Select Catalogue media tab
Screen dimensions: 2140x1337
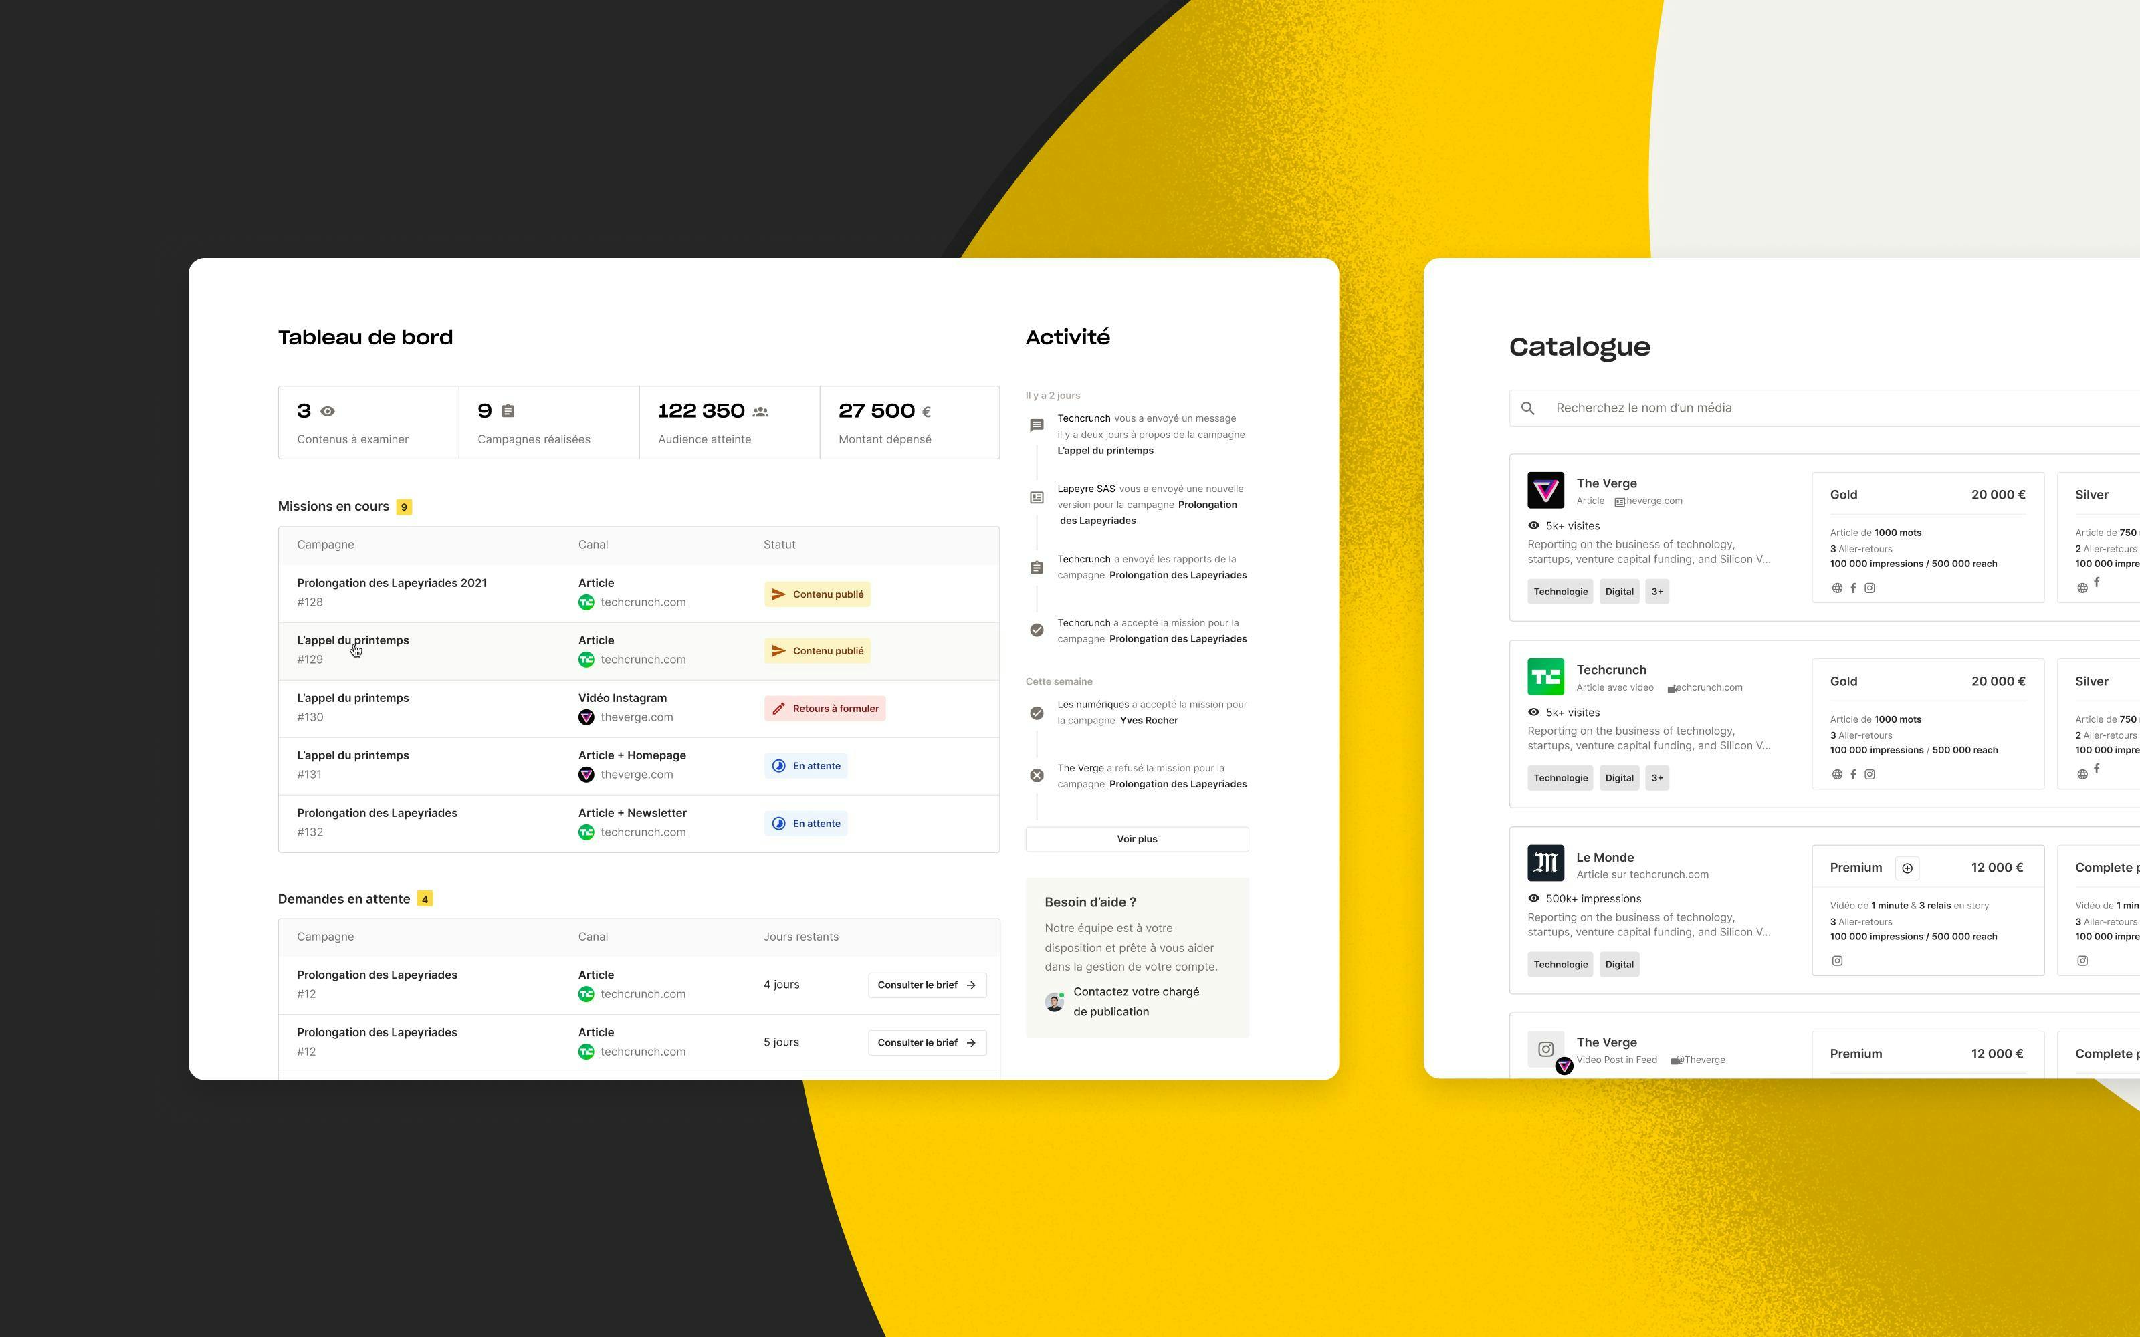pos(1578,345)
